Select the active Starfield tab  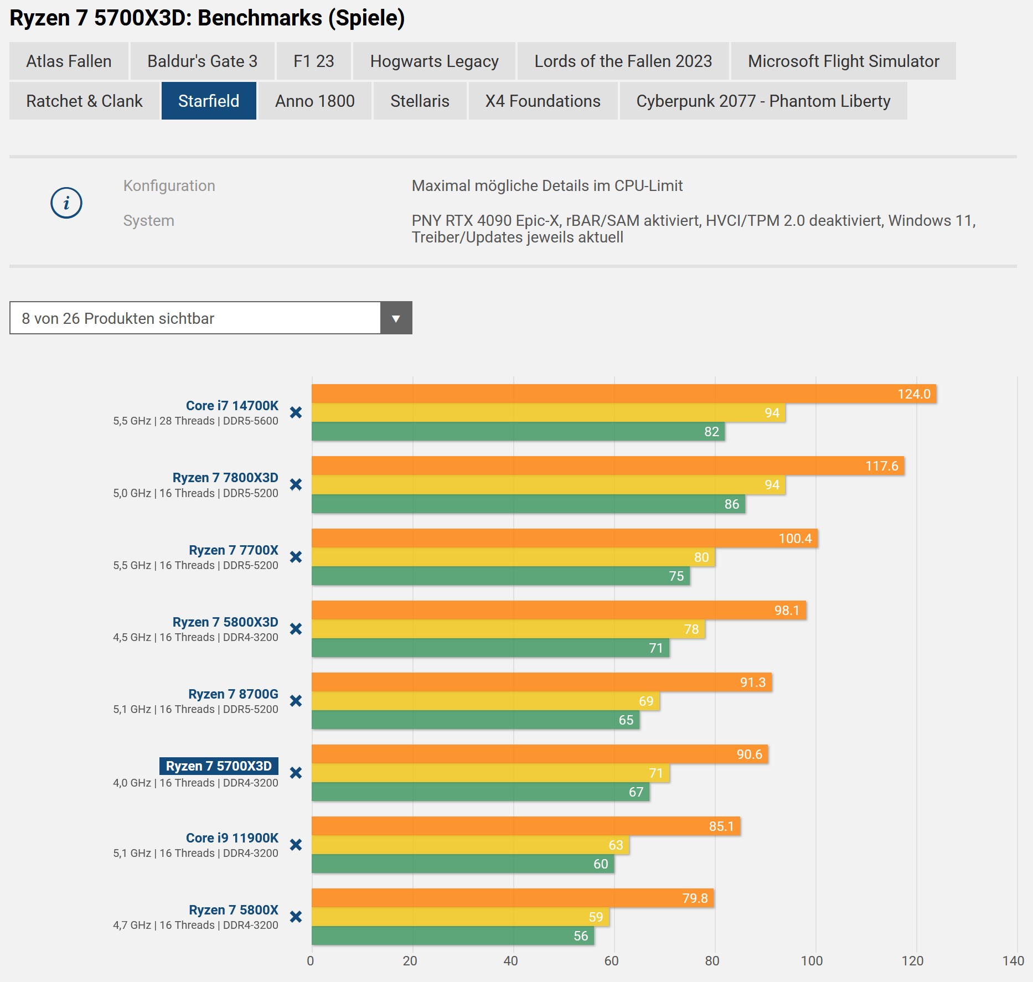tap(209, 101)
